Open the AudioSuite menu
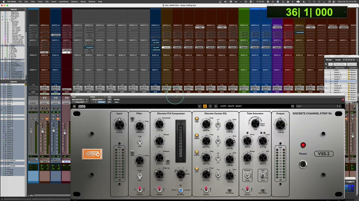Image resolution: width=359 pixels, height=201 pixels. [x=64, y=2]
